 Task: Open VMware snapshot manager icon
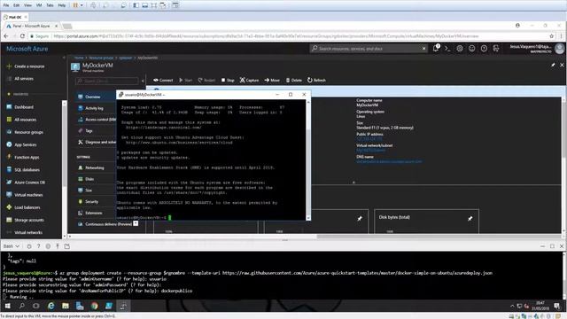[123, 5]
